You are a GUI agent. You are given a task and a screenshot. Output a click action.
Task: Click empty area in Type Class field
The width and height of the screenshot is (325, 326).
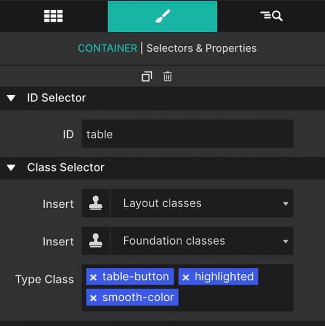coord(237,298)
